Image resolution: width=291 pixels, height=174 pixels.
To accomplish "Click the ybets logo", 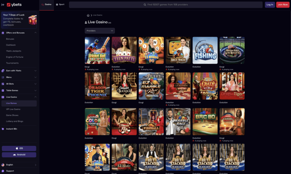I will (x=14, y=5).
